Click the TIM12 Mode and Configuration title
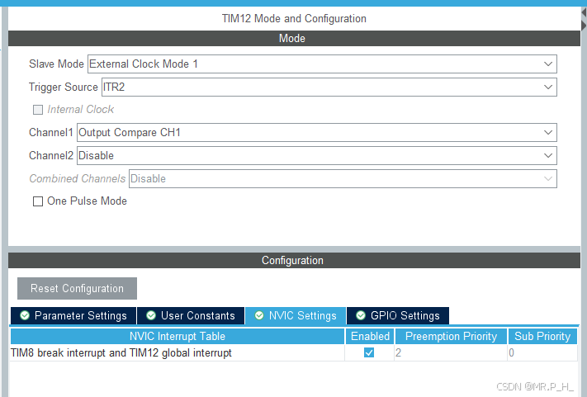Screen dimensions: 587x397 coord(294,18)
